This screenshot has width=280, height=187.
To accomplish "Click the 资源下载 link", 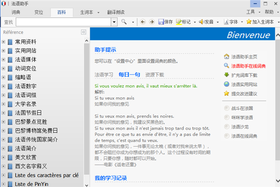I will [x=154, y=74].
